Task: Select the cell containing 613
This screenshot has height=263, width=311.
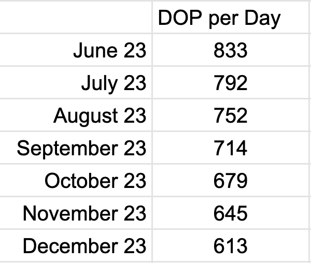Action: click(231, 246)
